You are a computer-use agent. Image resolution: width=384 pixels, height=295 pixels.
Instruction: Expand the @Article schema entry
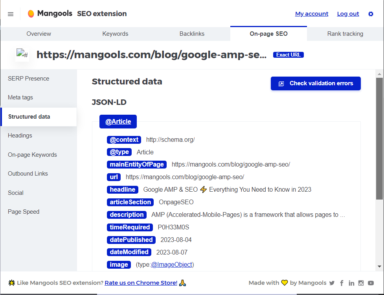point(118,121)
